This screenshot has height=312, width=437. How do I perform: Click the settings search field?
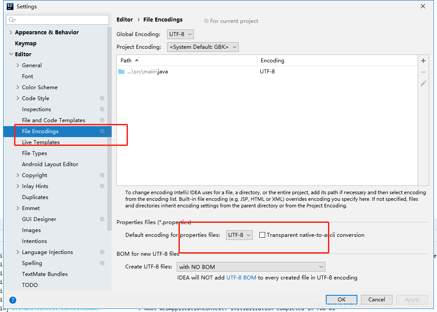coord(58,19)
